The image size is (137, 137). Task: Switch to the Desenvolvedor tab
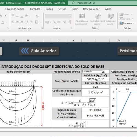(91, 9)
